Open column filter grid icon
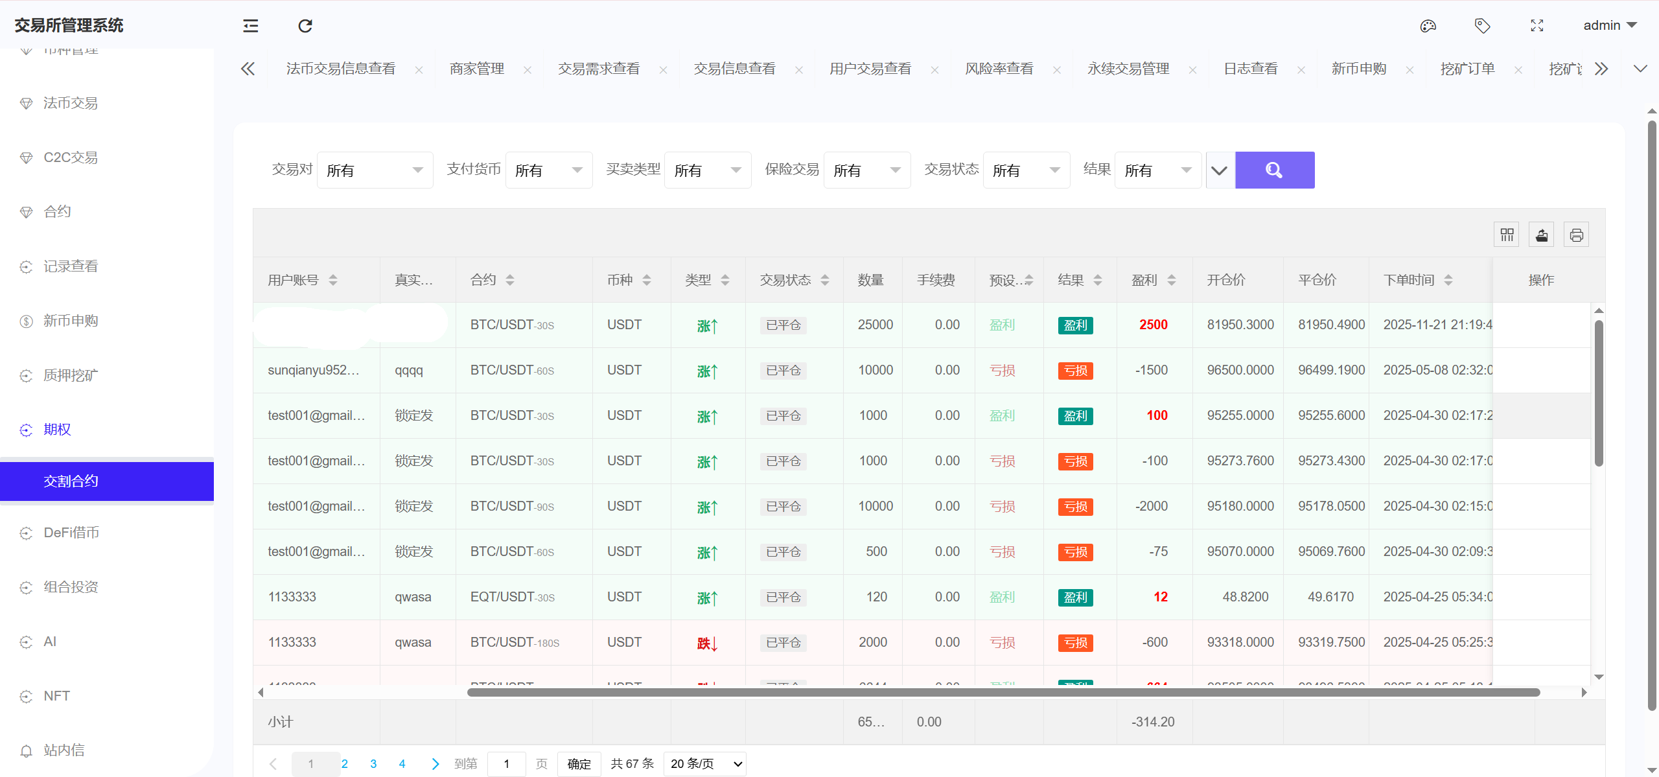 coord(1507,235)
